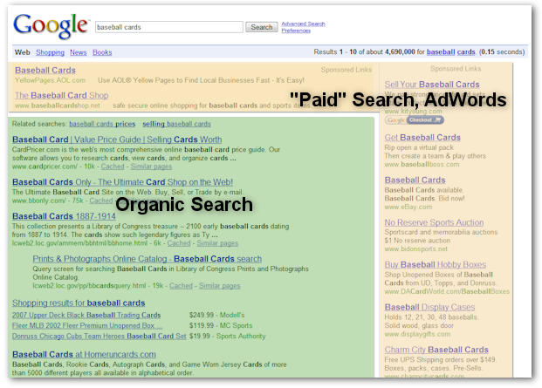Click 'www.DACardWorld.com/BaseballBoxes' URL text
Viewport: 542px width, 388px height.
click(x=447, y=291)
